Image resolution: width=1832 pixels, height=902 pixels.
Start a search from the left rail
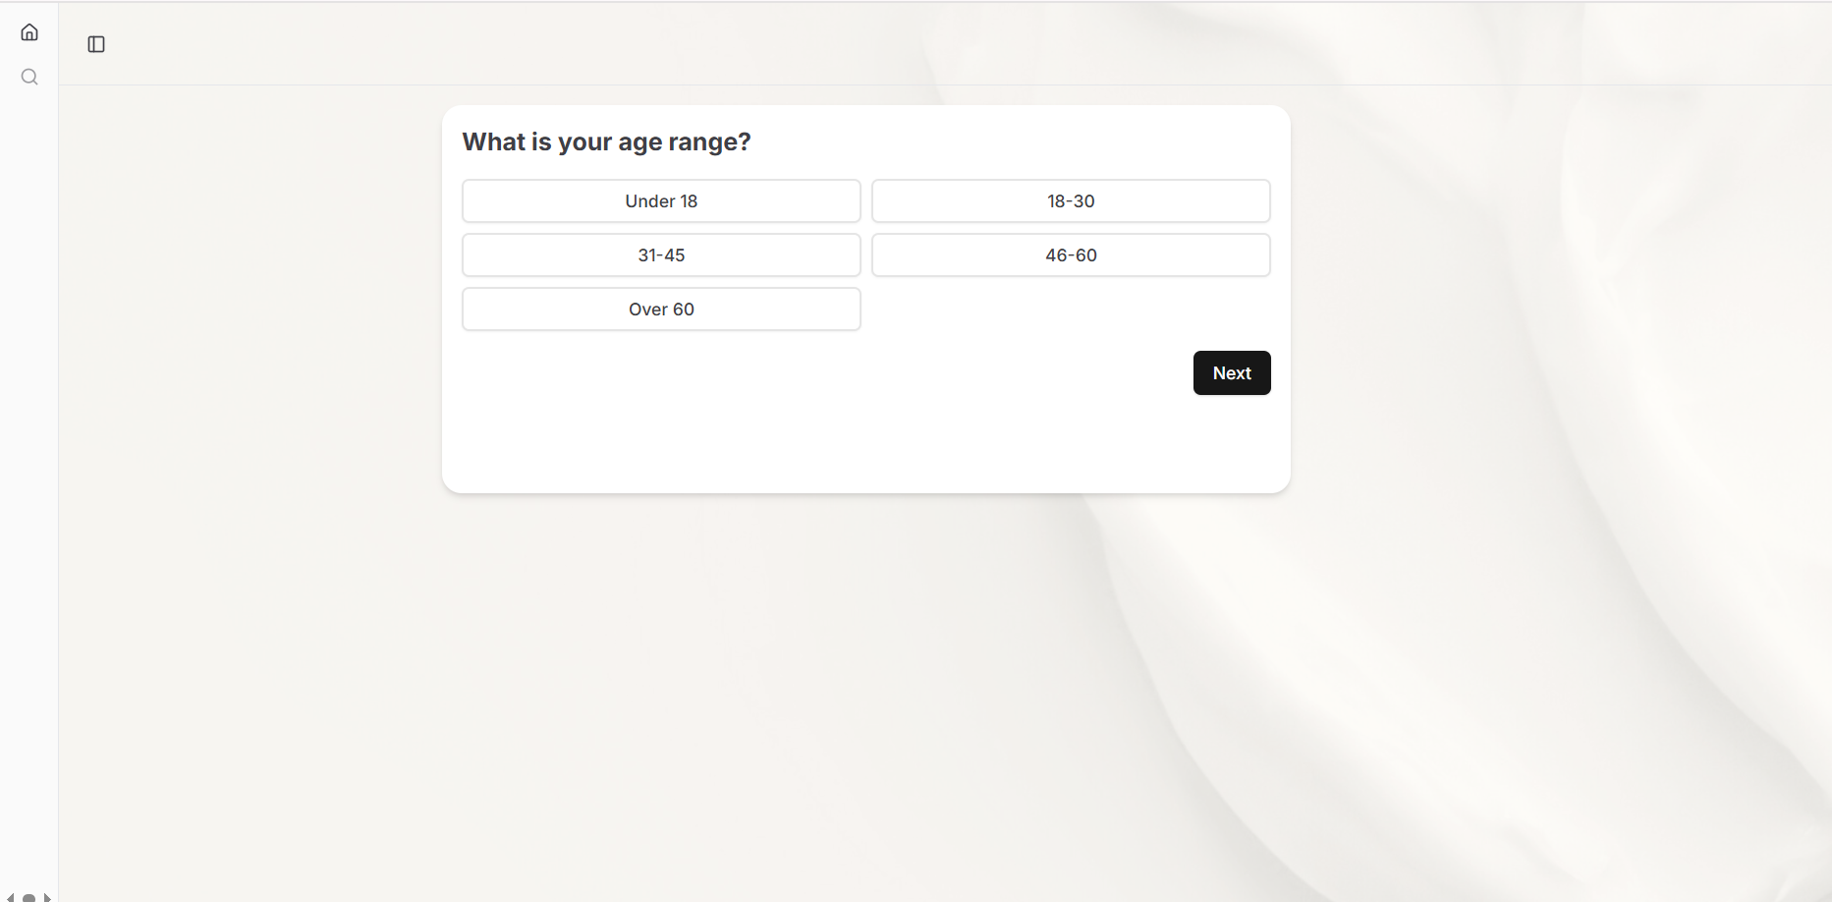point(29,77)
